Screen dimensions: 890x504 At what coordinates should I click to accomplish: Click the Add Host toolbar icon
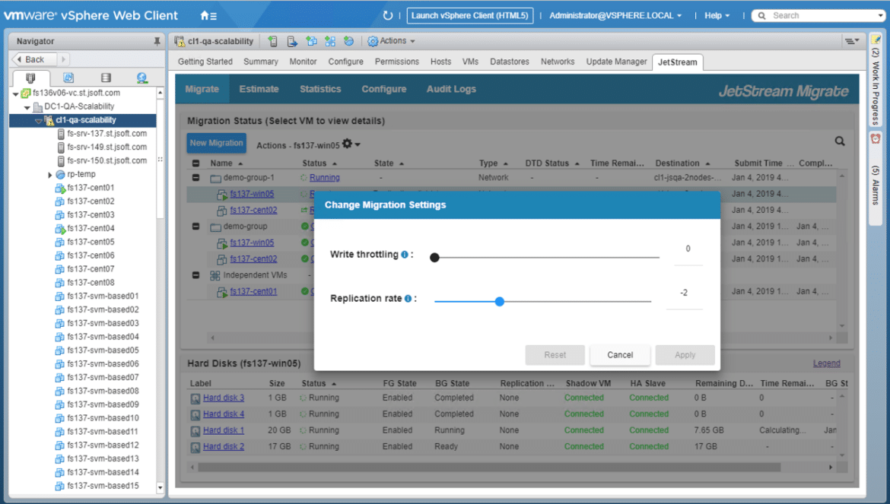click(273, 41)
